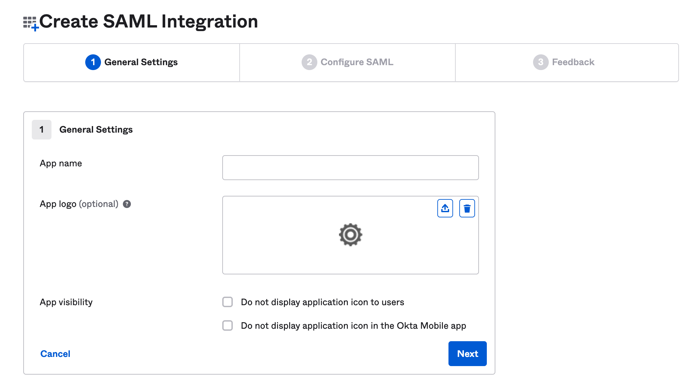Viewport: 695px width, 389px height.
Task: Click the section number 1 badge
Action: 42,130
